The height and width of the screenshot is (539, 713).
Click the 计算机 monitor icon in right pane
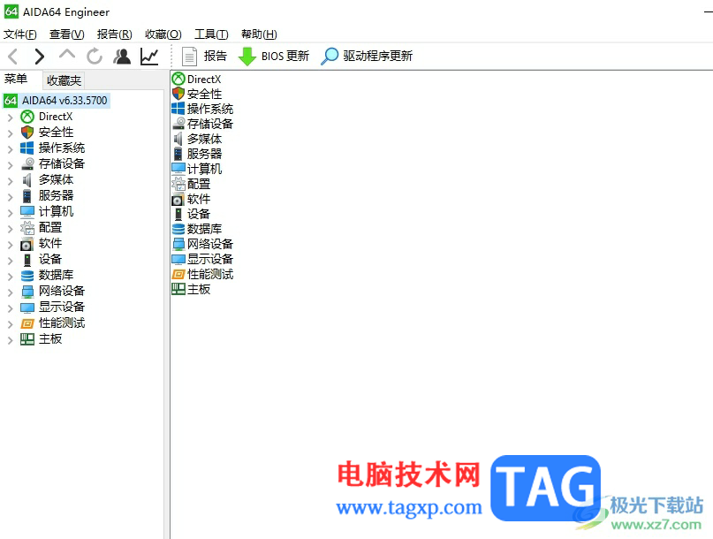[x=178, y=169]
